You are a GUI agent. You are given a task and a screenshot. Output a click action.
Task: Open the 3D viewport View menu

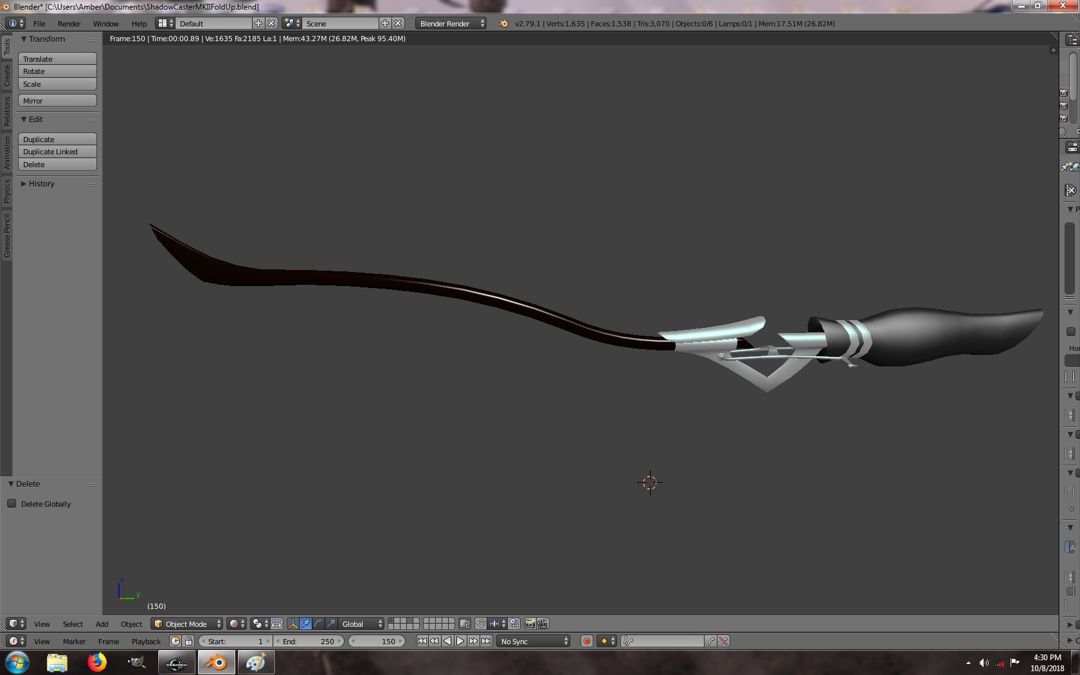pos(42,624)
